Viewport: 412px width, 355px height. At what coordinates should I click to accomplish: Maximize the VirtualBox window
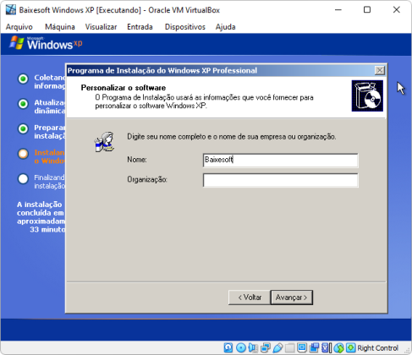pos(367,10)
